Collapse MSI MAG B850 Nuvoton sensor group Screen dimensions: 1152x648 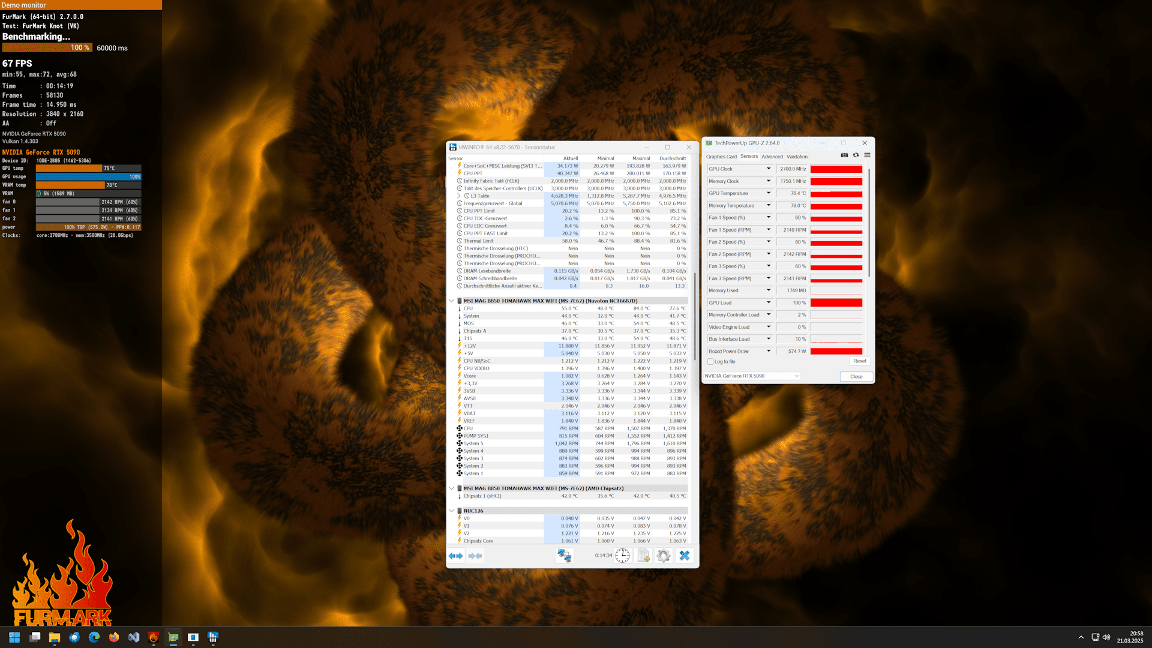click(x=452, y=301)
